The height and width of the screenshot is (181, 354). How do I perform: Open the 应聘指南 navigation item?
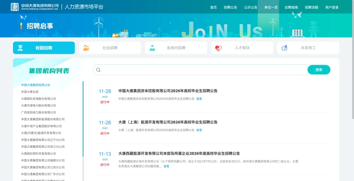point(291,8)
